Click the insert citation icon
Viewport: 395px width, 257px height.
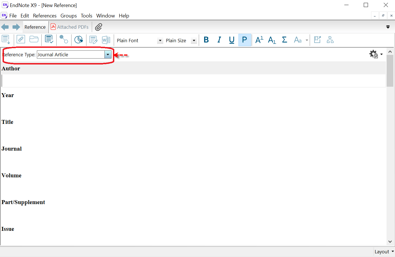[93, 40]
